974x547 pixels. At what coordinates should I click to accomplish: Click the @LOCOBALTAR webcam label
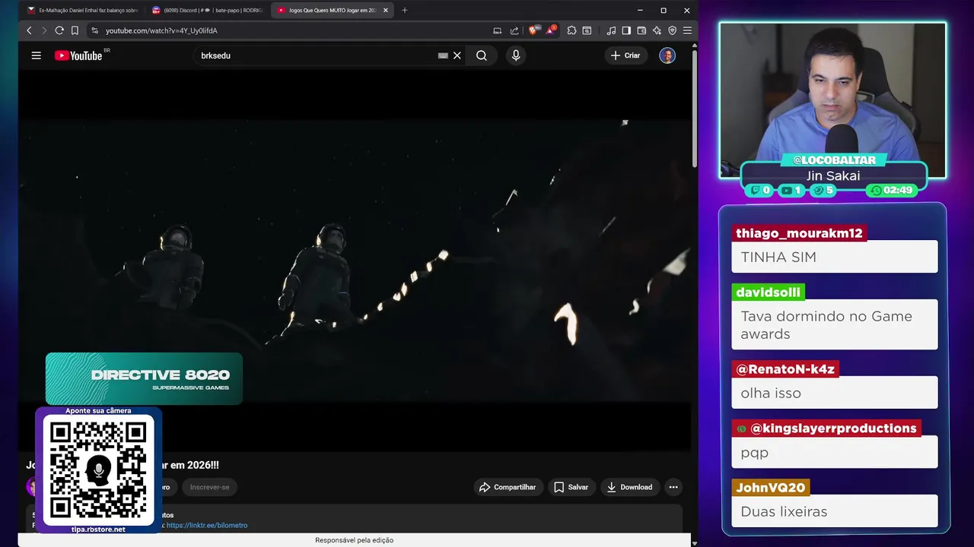pyautogui.click(x=834, y=160)
